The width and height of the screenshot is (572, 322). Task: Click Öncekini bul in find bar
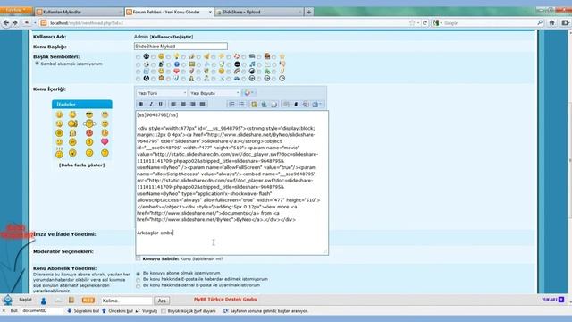117,311
